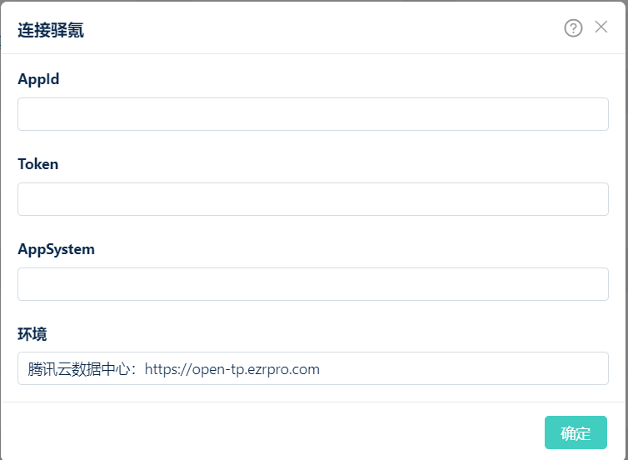Click the 环境 field label
The image size is (628, 460).
coord(32,334)
